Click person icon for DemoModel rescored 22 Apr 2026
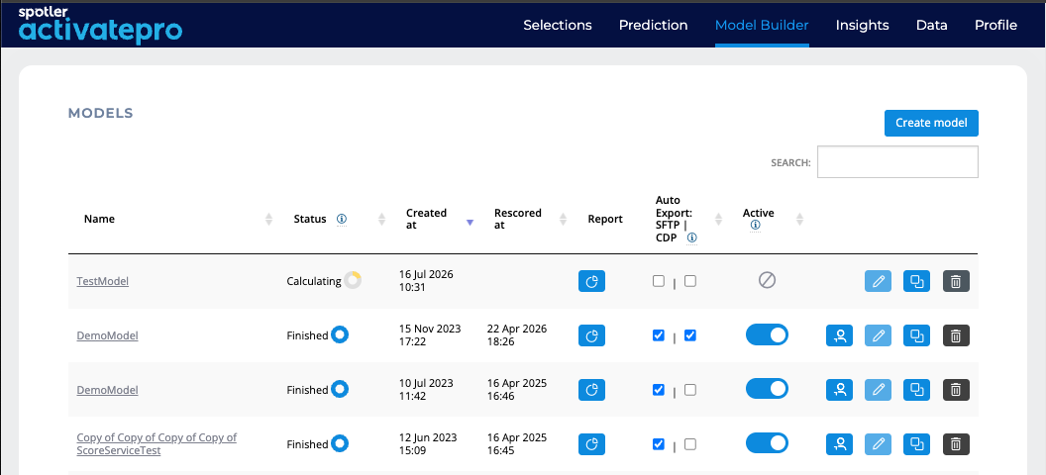 (839, 335)
